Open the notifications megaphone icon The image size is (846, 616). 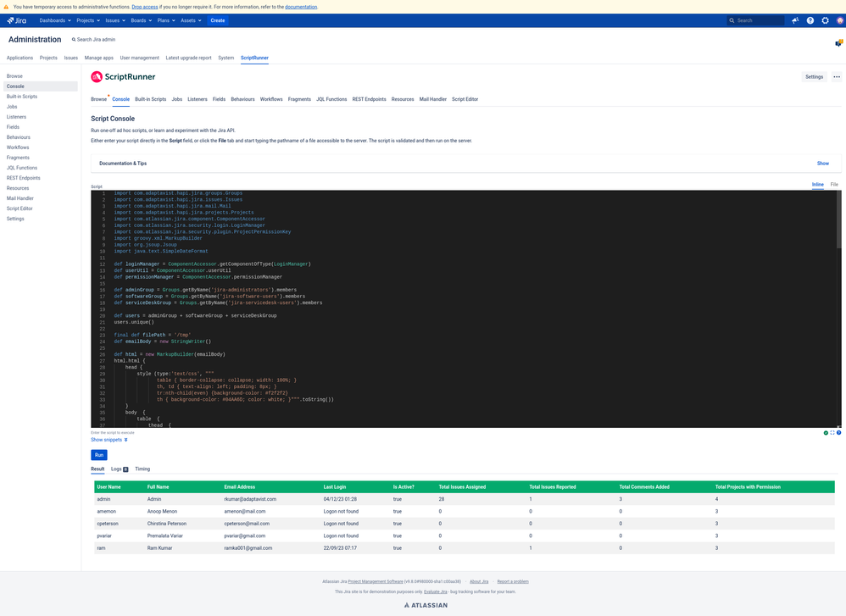pyautogui.click(x=795, y=20)
